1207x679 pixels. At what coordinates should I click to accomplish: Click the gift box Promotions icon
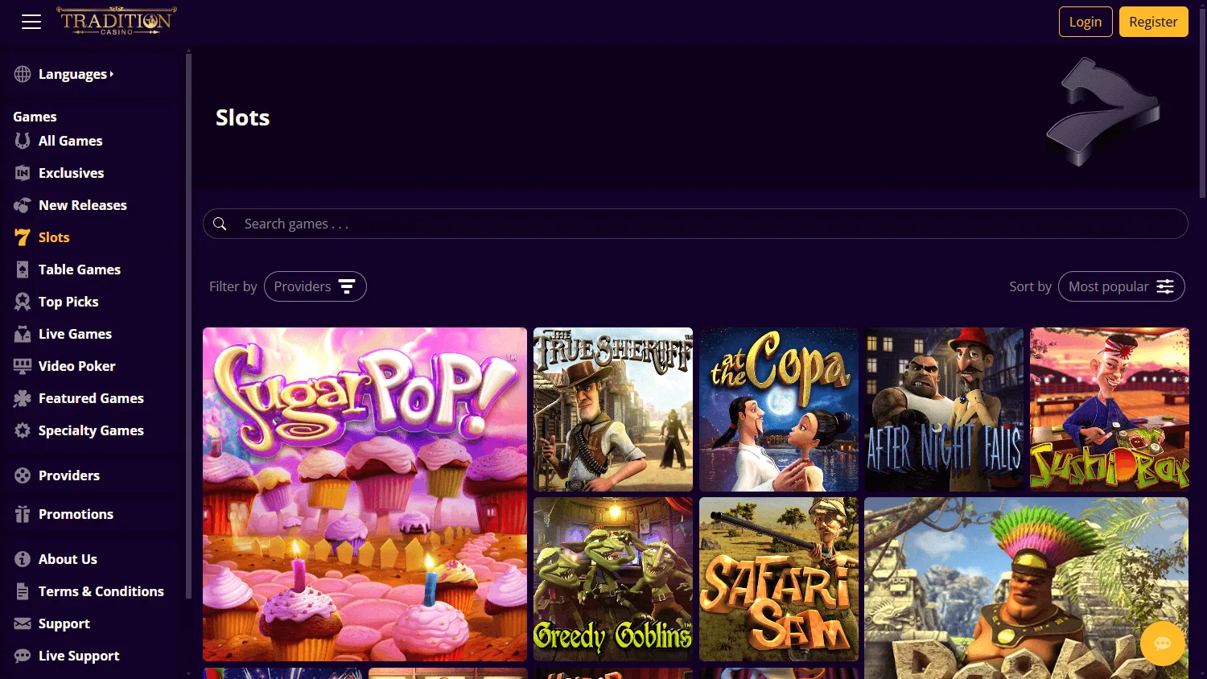point(23,514)
